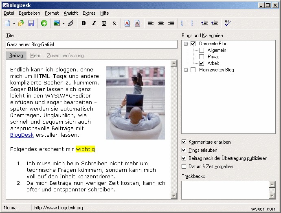This screenshot has height=213, width=281.
Task: Choose the text highlight color icon
Action: coord(138,23)
